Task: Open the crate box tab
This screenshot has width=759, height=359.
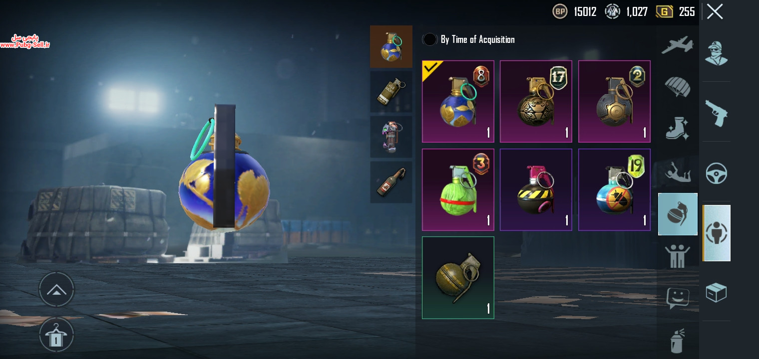Action: pos(717,293)
